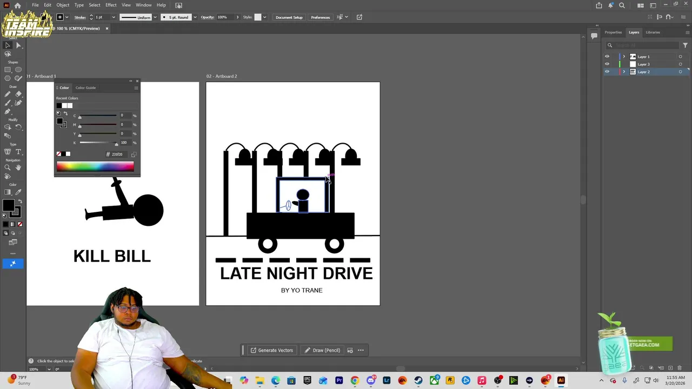Screen dimensions: 692x389
Task: Select the Zoom tool magnifier
Action: tap(8, 168)
